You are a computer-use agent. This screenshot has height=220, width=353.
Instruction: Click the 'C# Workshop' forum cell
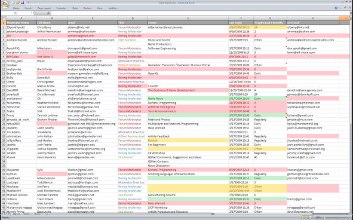click(188, 153)
